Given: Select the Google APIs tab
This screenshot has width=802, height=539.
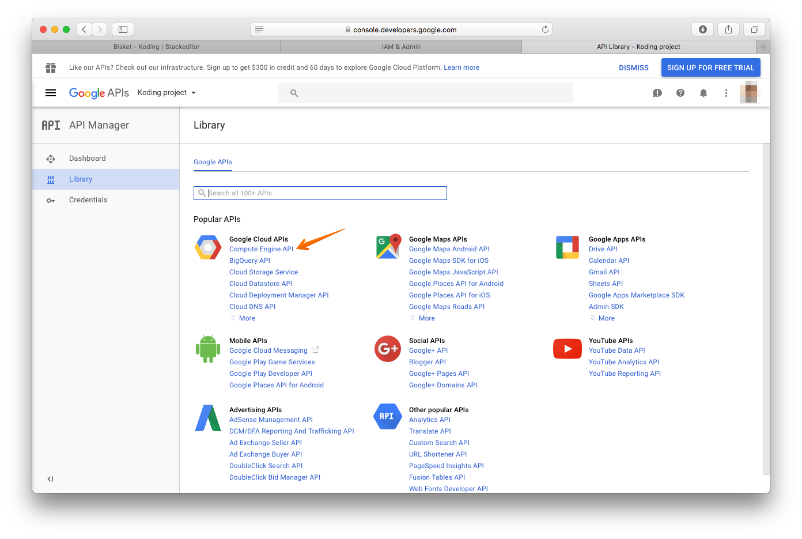Looking at the screenshot, I should pos(213,163).
